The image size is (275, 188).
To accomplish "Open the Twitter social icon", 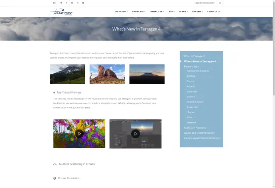I will coord(61,3).
